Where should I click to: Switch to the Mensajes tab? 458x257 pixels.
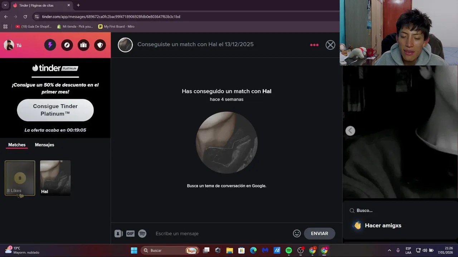(x=44, y=145)
